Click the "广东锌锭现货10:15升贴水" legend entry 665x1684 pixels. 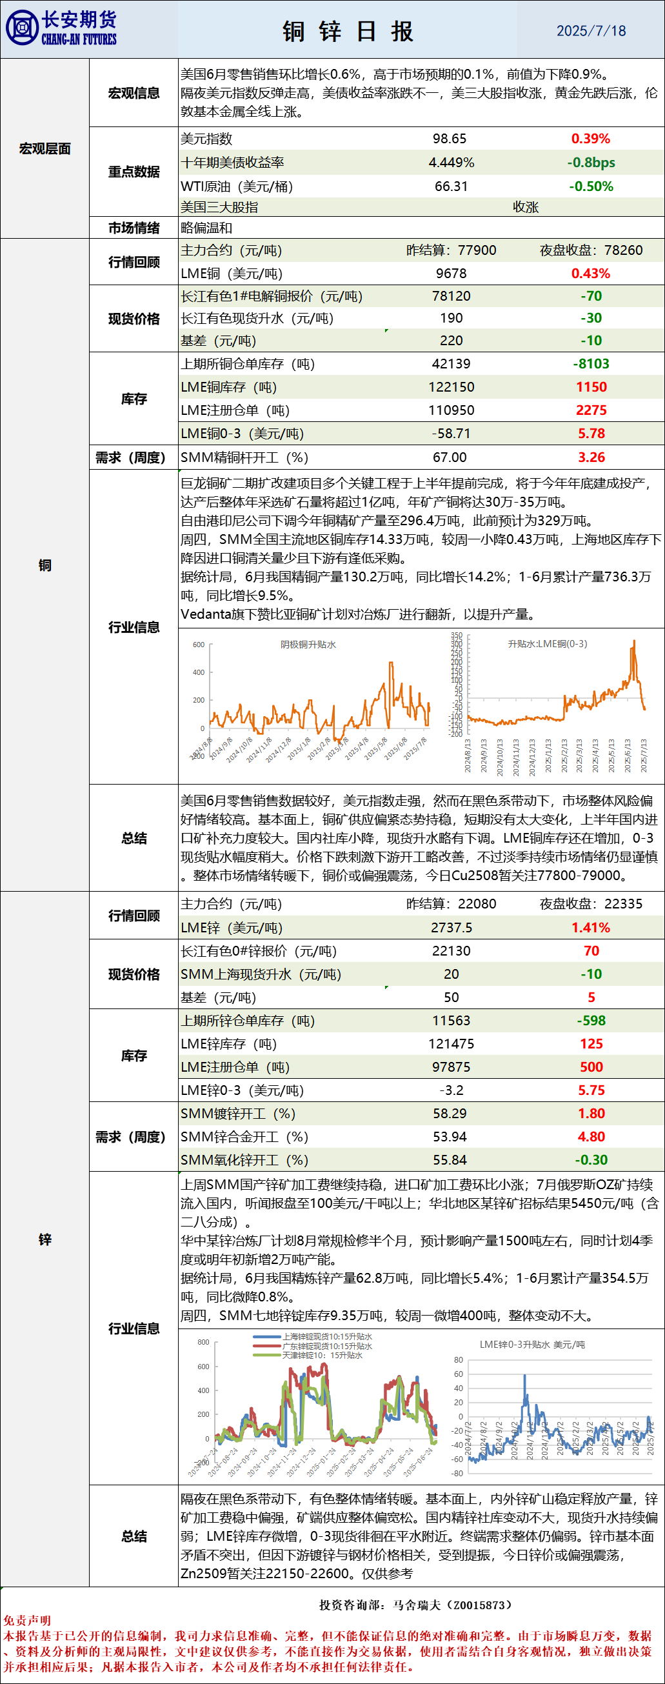coord(313,1346)
